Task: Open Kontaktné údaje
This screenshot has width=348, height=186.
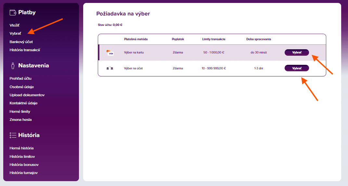Action: tap(23, 103)
